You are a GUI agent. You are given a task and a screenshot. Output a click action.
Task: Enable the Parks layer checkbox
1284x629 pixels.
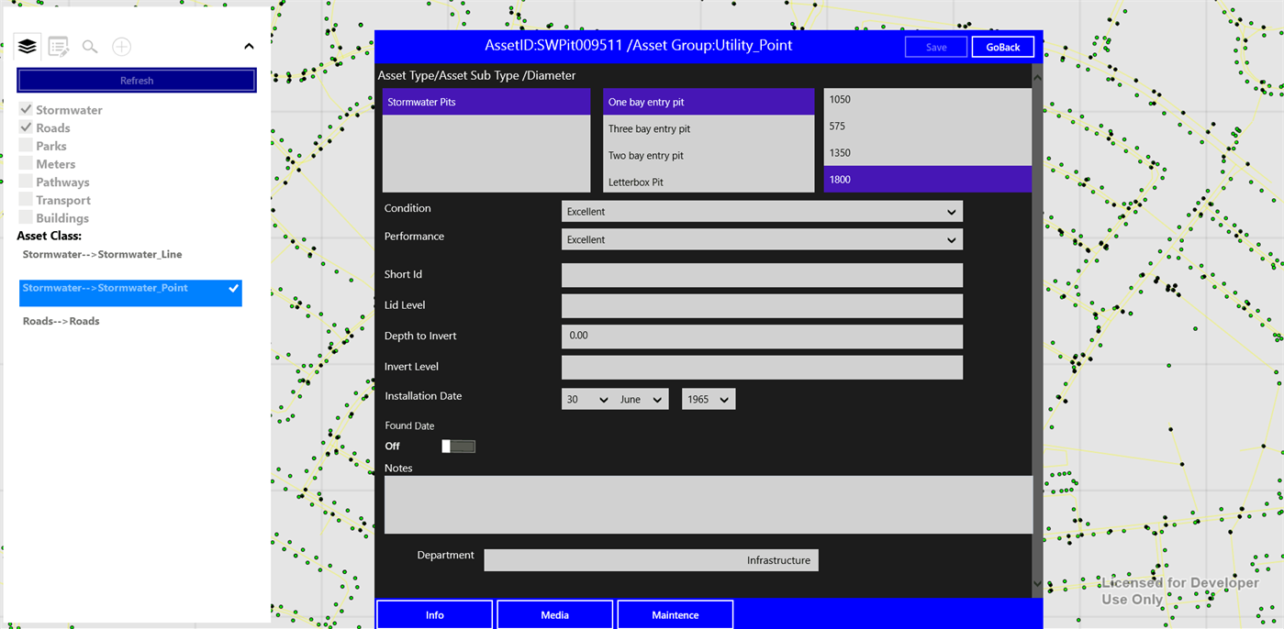(x=26, y=146)
